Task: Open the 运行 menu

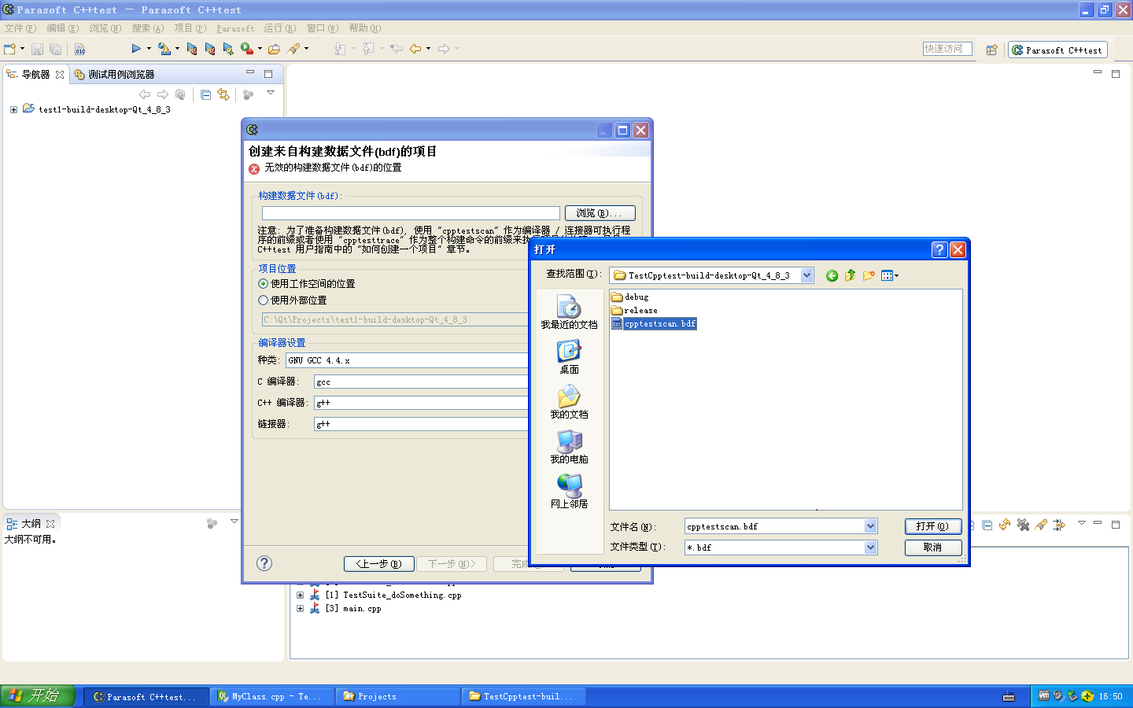Action: tap(280, 28)
